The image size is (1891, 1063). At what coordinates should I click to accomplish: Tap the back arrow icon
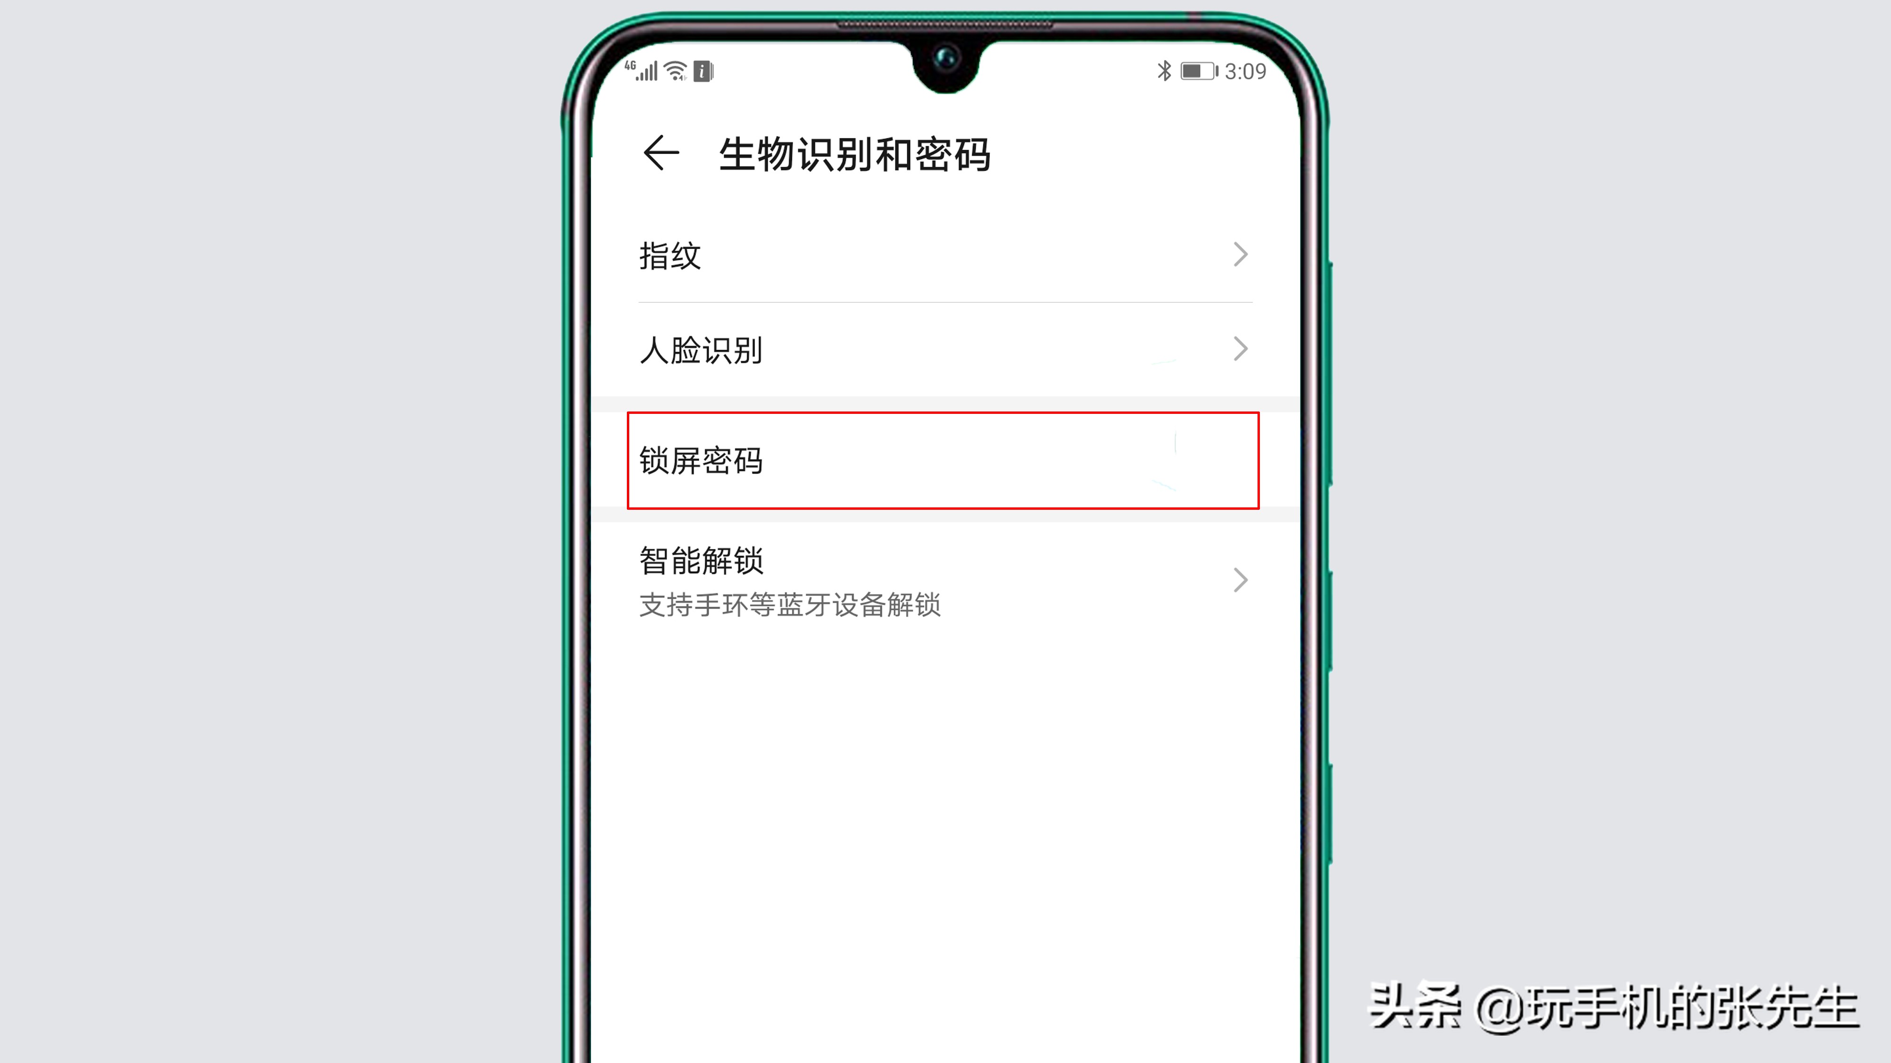point(660,153)
